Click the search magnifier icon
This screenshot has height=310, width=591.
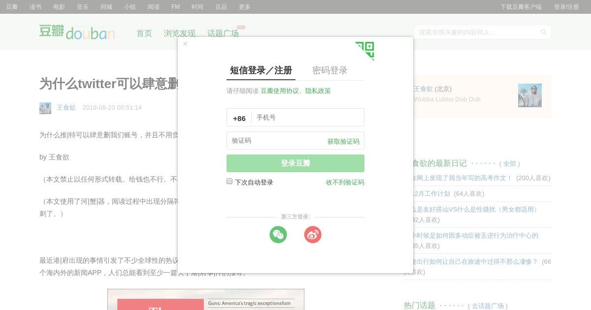(544, 32)
